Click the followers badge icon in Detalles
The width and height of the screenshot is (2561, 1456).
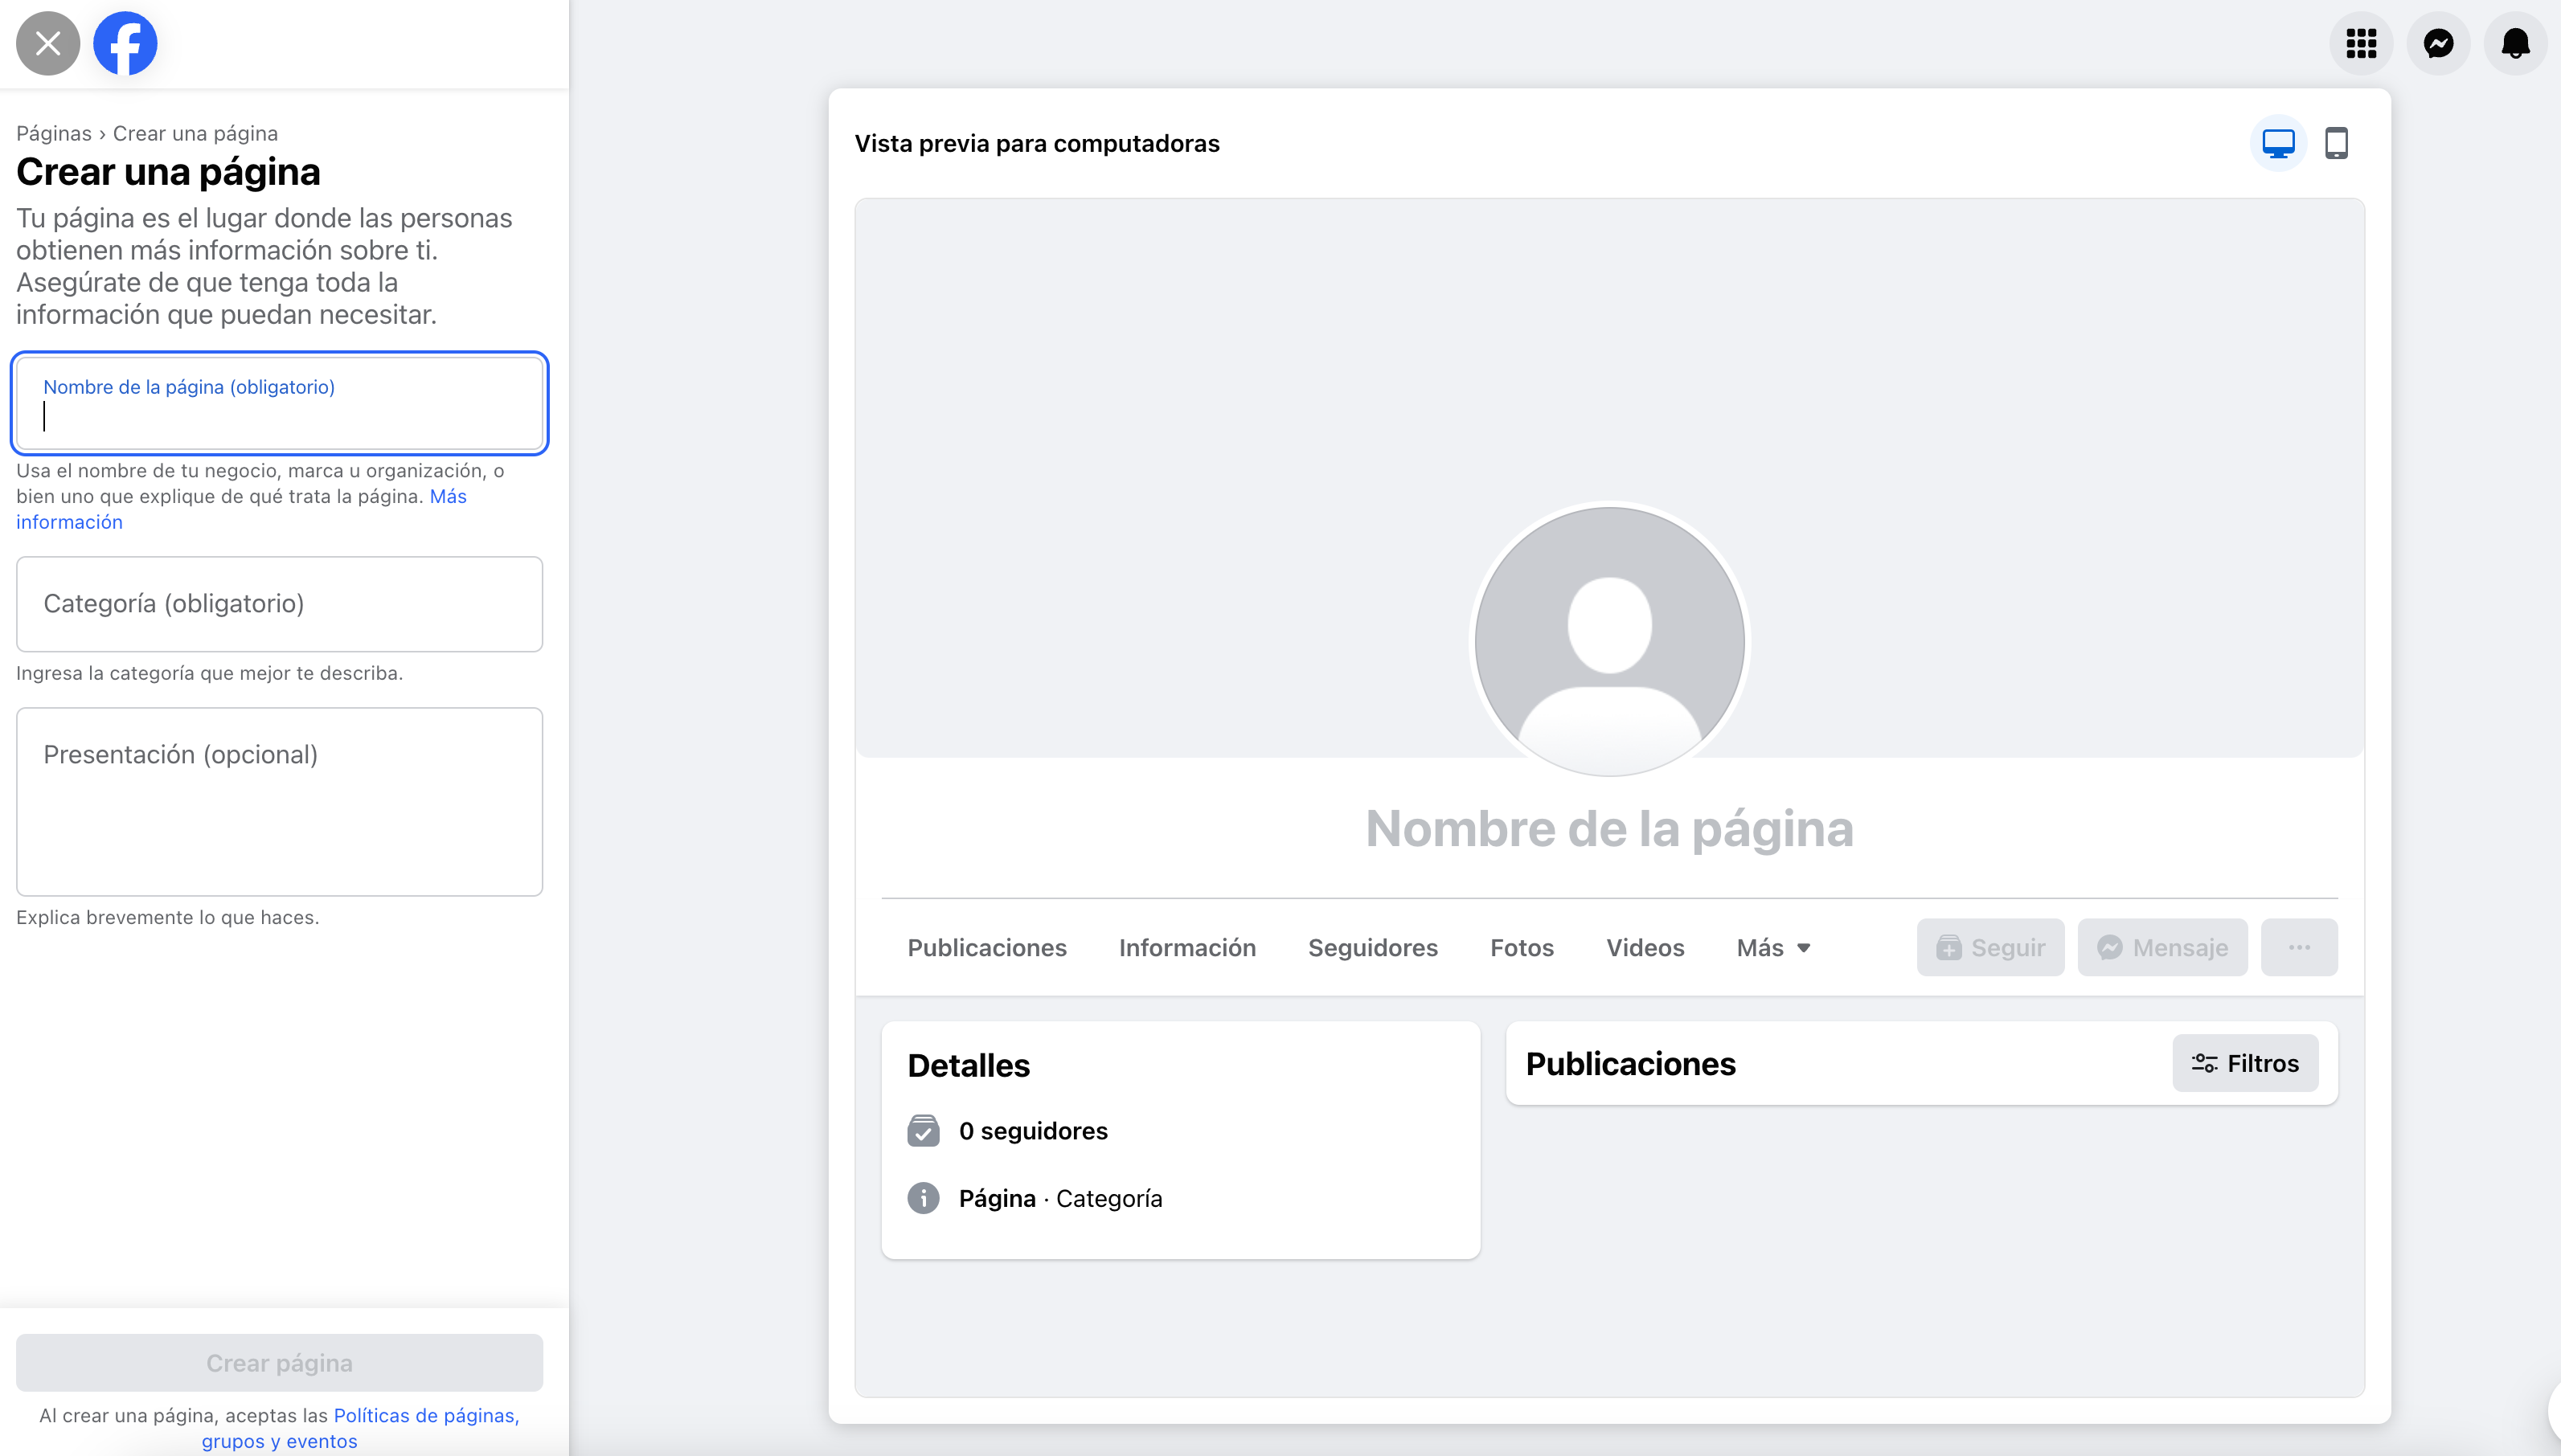pyautogui.click(x=922, y=1131)
